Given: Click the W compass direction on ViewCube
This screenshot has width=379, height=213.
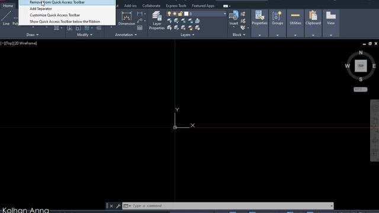Looking at the screenshot, I should tap(348, 66).
